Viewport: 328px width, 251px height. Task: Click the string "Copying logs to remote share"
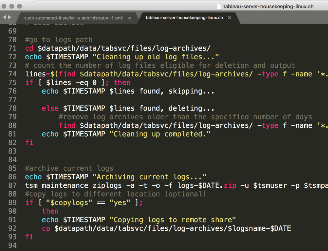173,220
